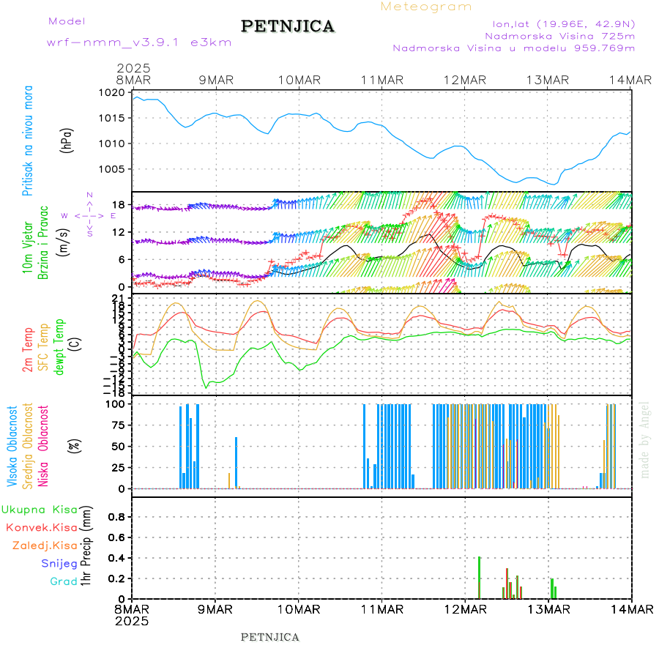Click the 13MAR date marker on bottom axis
Image resolution: width=659 pixels, height=659 pixels.
click(x=548, y=608)
